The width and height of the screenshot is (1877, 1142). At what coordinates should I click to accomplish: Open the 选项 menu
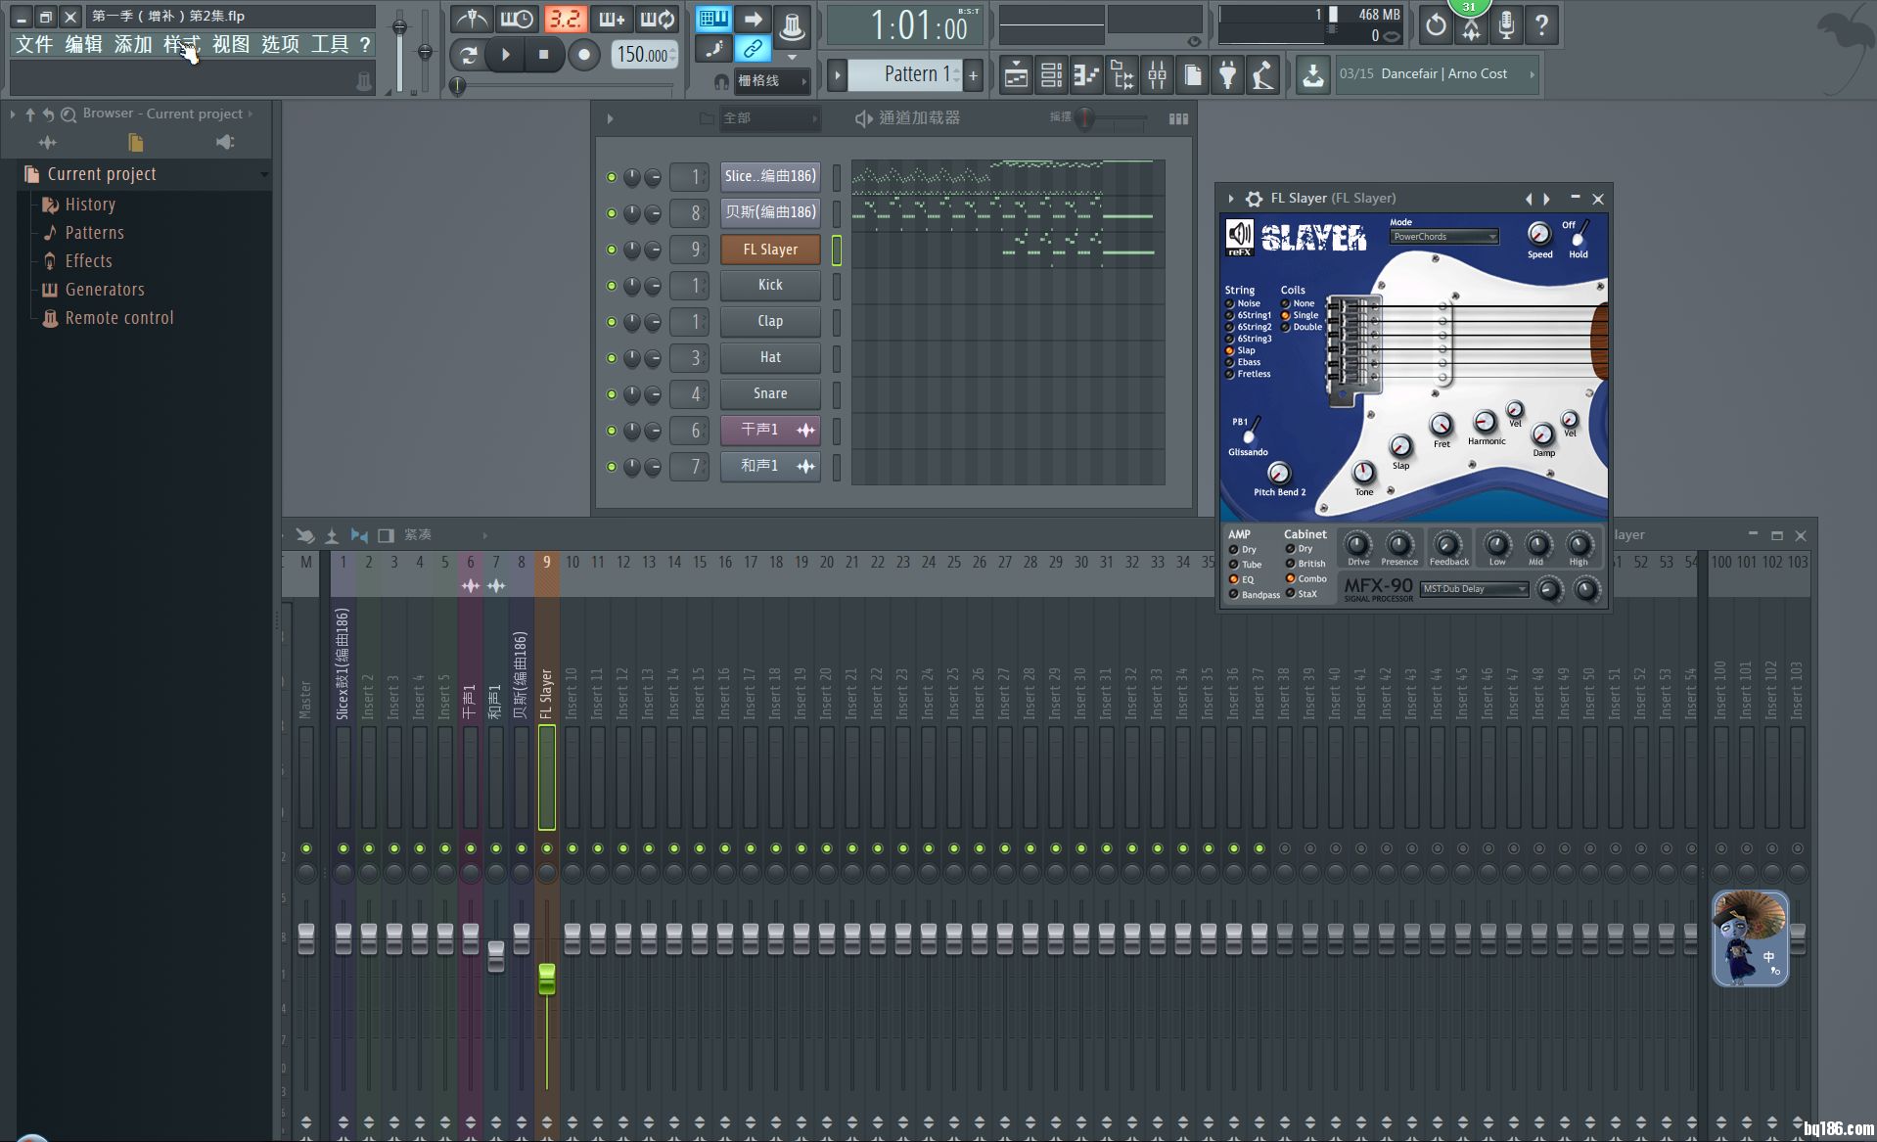tap(280, 44)
